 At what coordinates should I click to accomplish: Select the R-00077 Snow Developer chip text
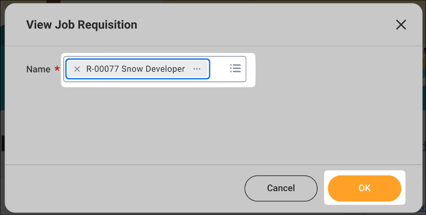[x=135, y=69]
